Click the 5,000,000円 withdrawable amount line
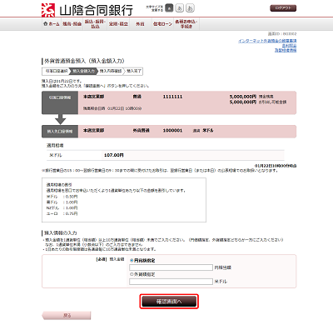 point(258,102)
